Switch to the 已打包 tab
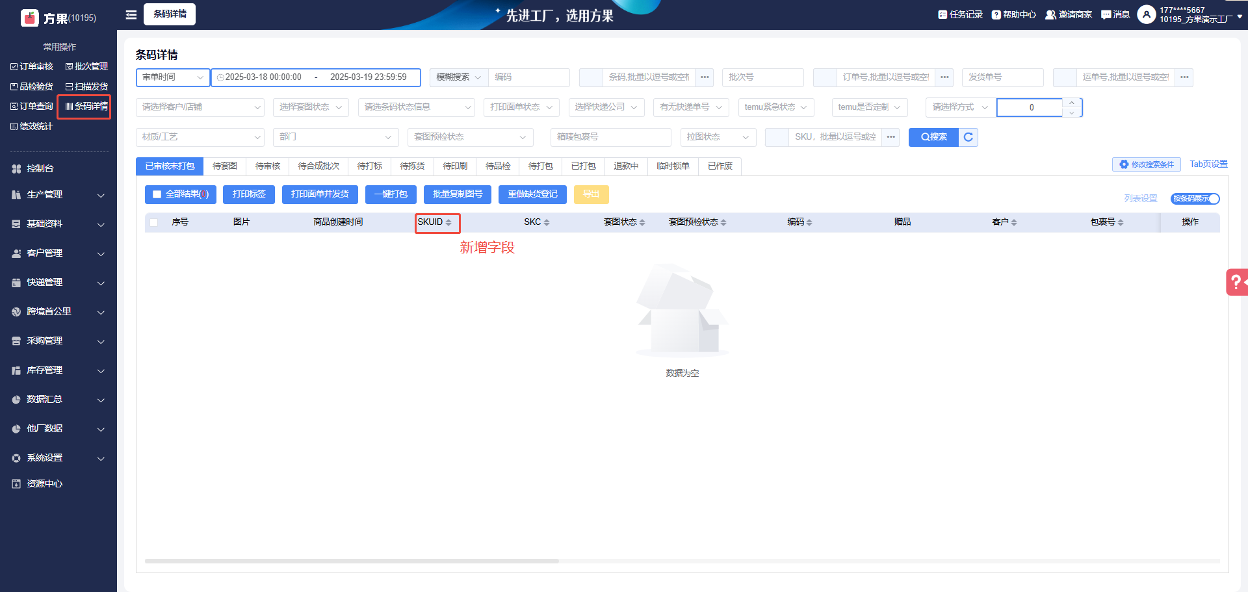The height and width of the screenshot is (592, 1248). [x=584, y=166]
